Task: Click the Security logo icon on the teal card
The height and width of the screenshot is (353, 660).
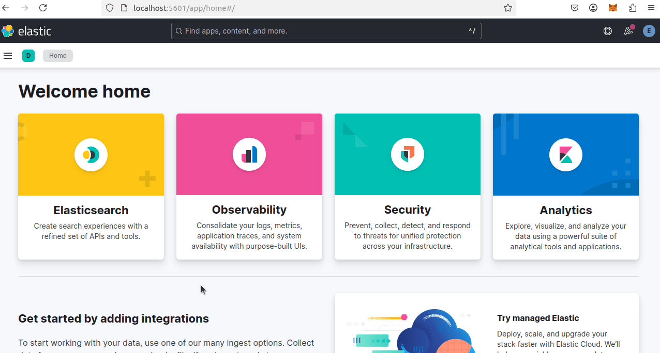Action: 408,154
